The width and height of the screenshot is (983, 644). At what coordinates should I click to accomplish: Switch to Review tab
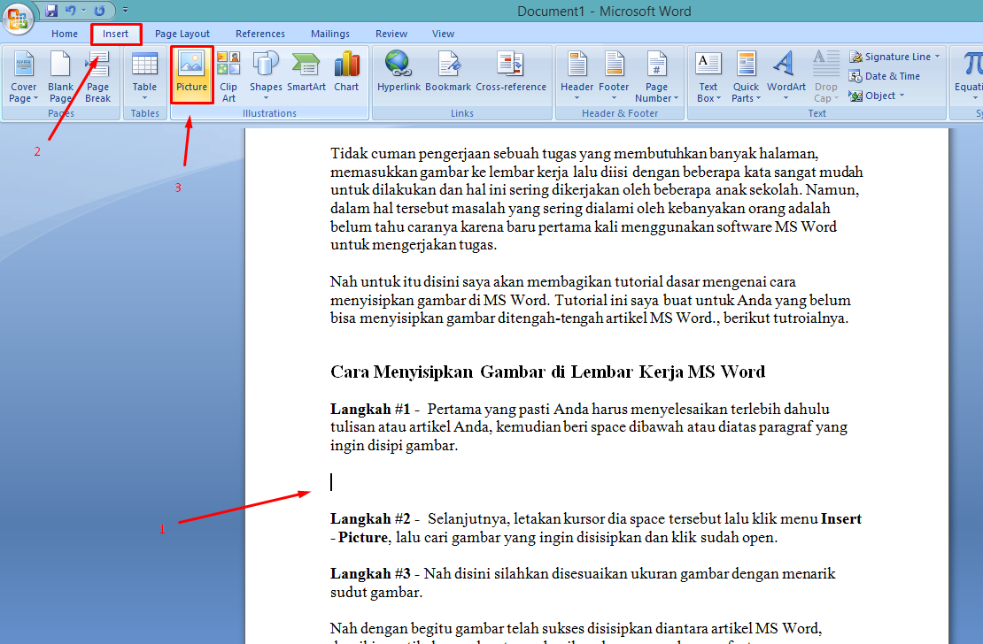pos(391,34)
